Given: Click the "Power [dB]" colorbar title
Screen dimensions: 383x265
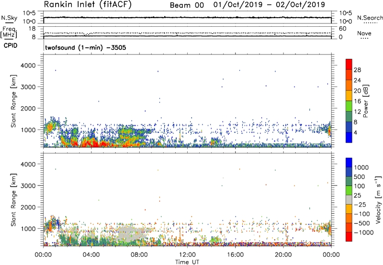Looking at the screenshot, I should 365,101.
